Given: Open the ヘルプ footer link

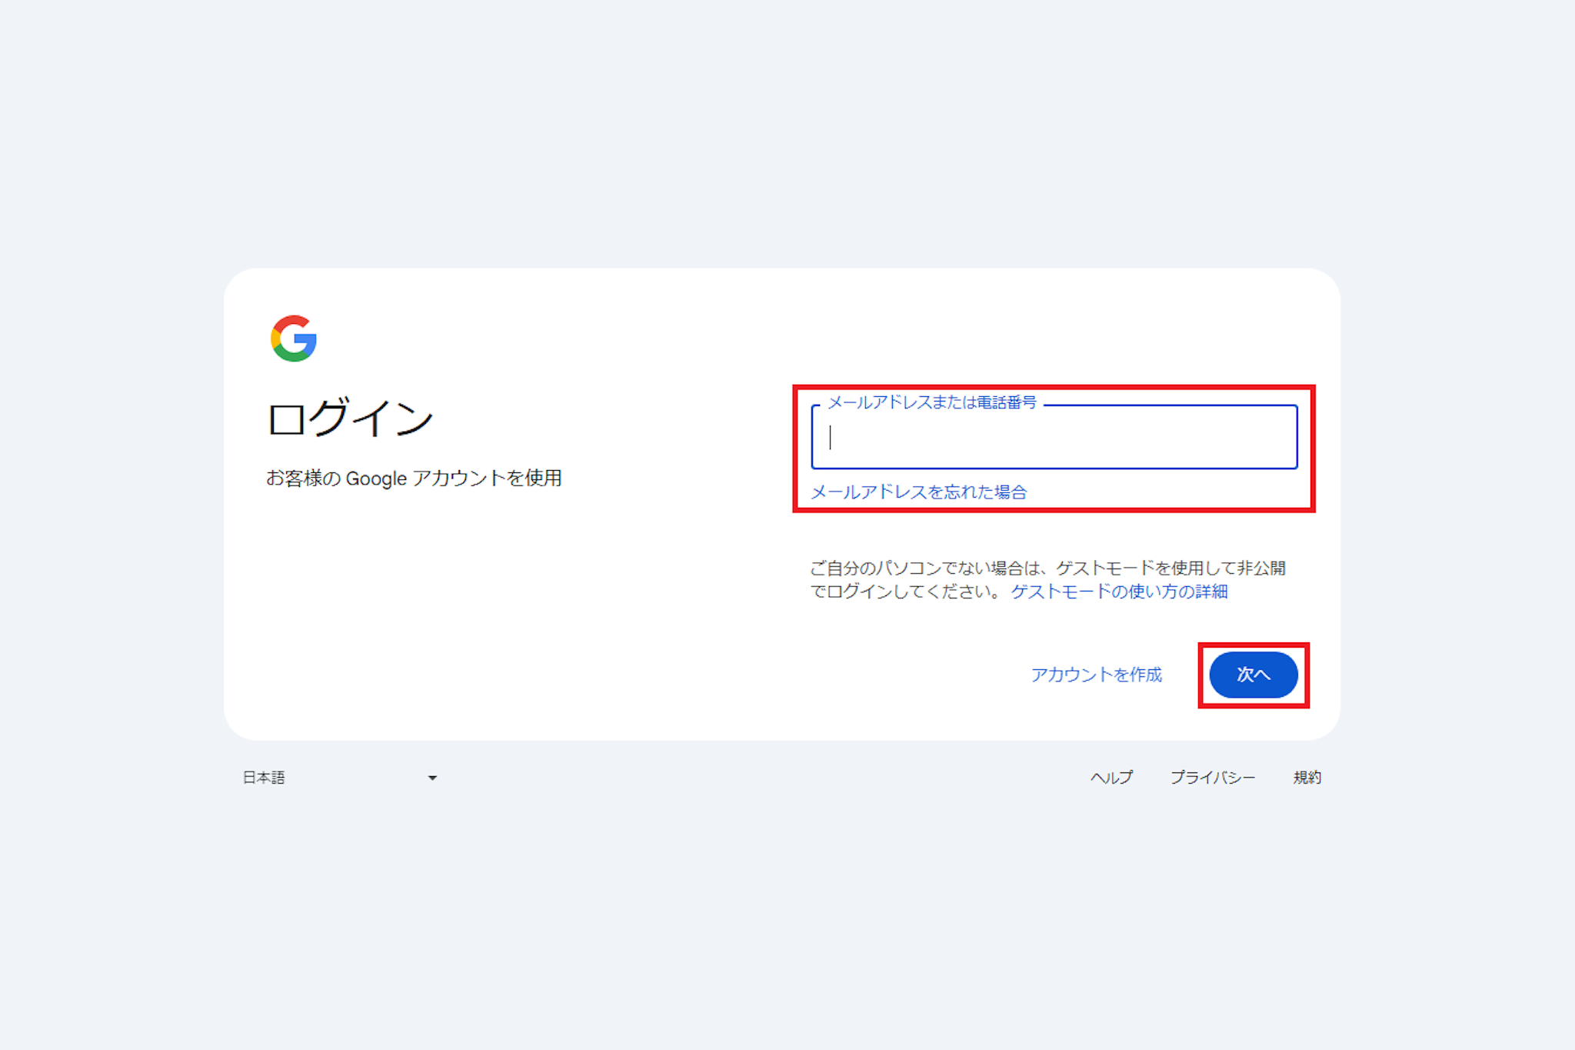Looking at the screenshot, I should coord(1111,778).
